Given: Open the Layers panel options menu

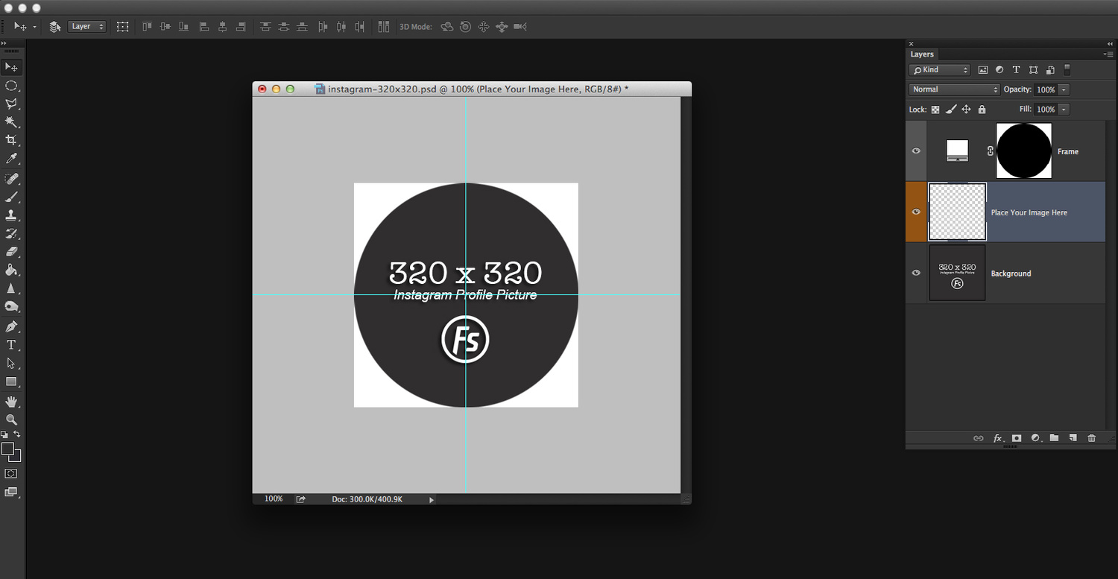Looking at the screenshot, I should 1108,54.
